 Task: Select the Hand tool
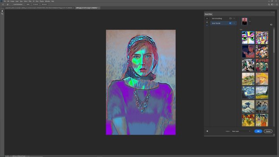(x=2, y=11)
